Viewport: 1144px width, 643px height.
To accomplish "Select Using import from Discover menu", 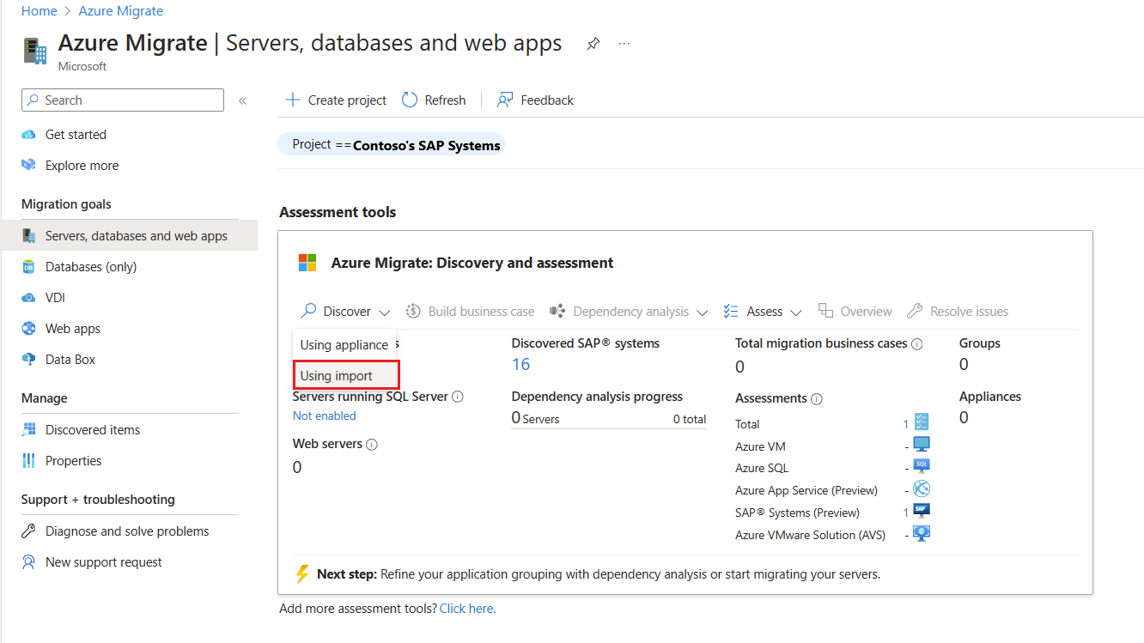I will 337,376.
